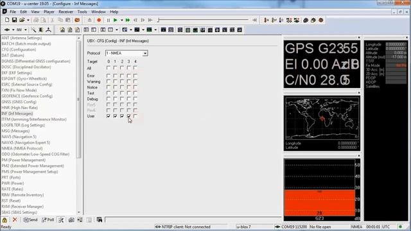Open the Receiver menu
411x231 pixels.
tap(66, 12)
